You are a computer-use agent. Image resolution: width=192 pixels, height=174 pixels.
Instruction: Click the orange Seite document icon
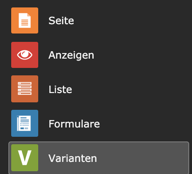click(25, 20)
